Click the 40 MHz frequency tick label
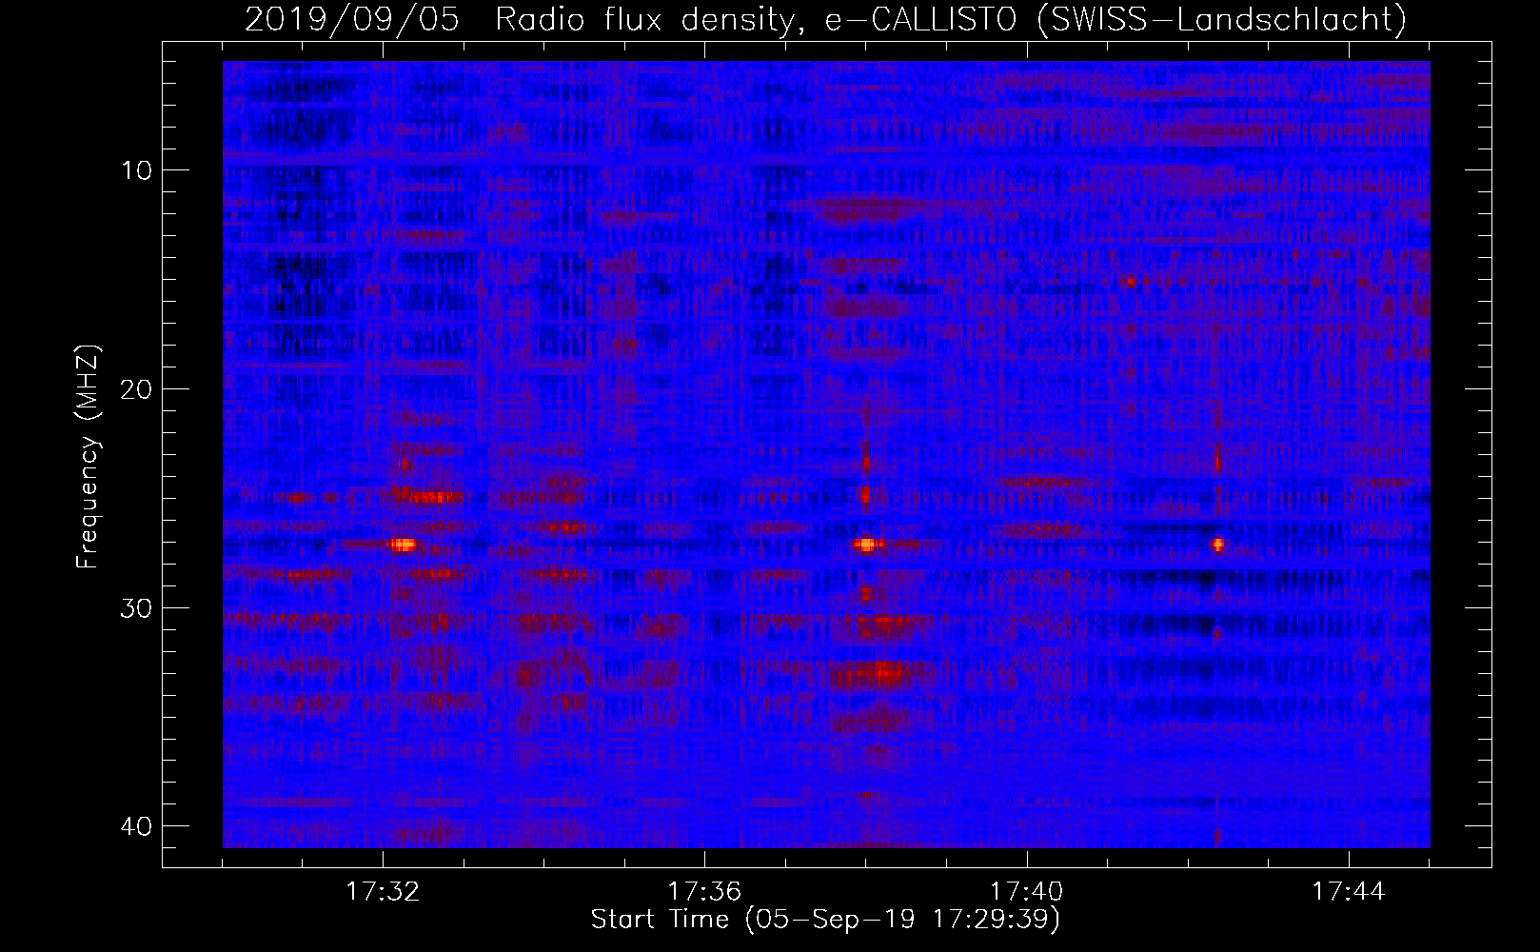The width and height of the screenshot is (1540, 952). click(137, 825)
